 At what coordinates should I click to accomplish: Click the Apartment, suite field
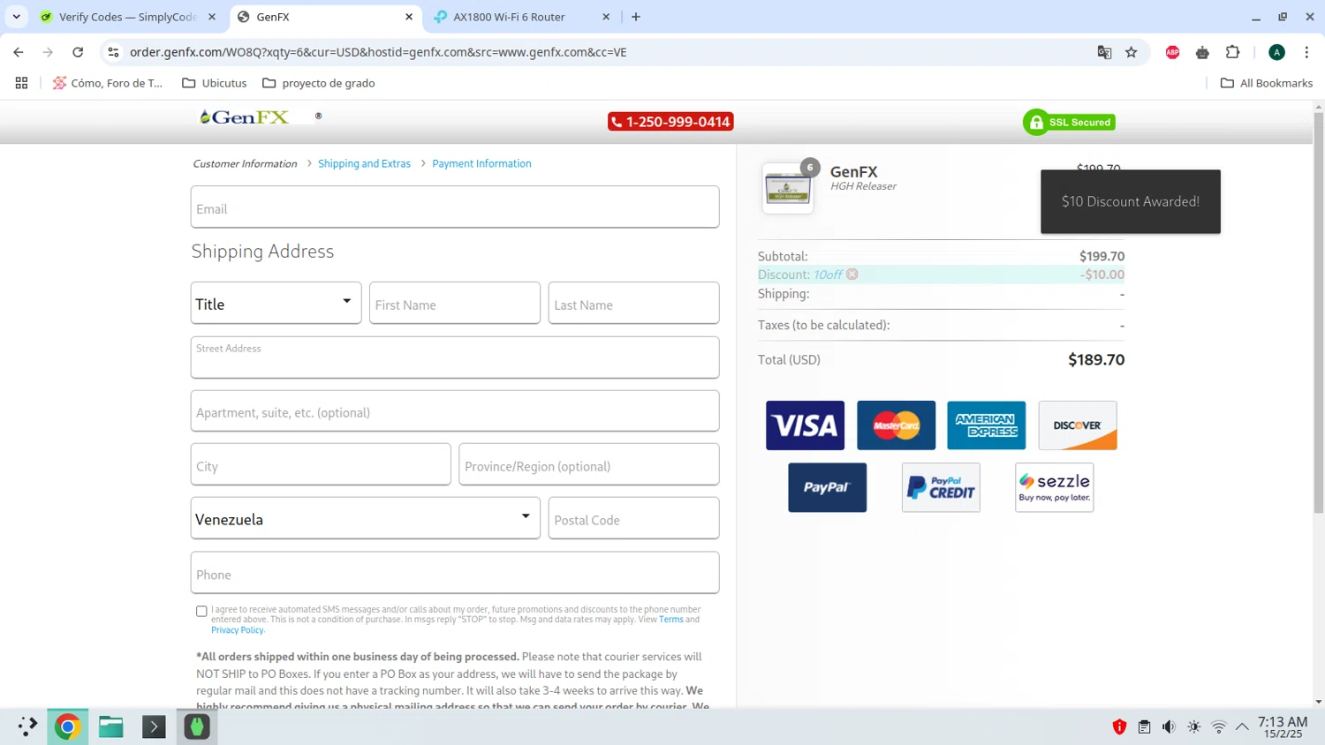pyautogui.click(x=455, y=410)
